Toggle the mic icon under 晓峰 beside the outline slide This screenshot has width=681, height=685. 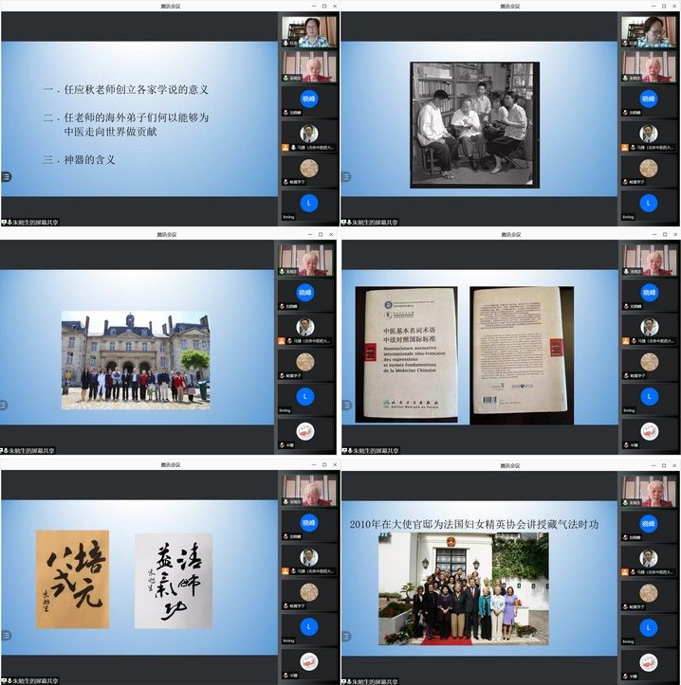coord(285,113)
